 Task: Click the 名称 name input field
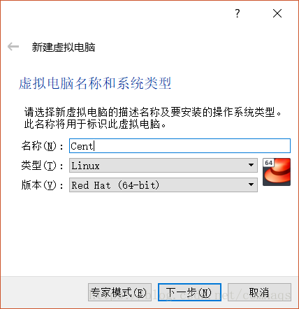[180, 146]
